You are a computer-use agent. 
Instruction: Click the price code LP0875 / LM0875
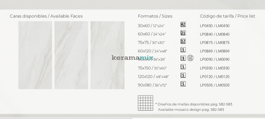[215, 43]
